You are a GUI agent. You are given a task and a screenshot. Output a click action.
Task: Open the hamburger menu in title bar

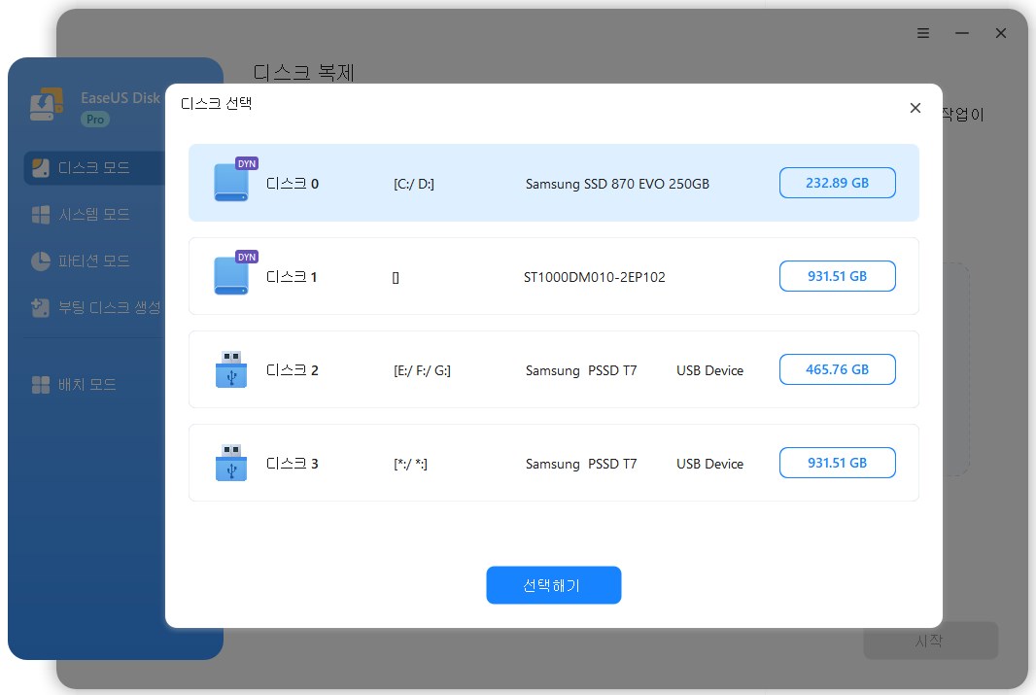coord(923,33)
